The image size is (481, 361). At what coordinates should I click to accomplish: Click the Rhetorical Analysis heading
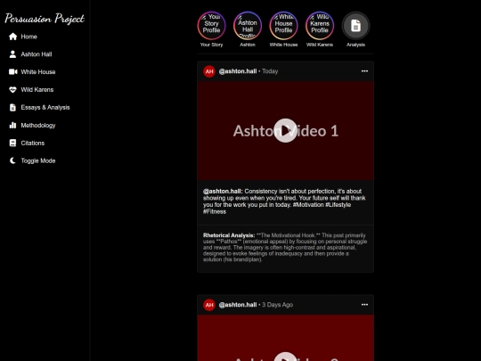tap(229, 235)
